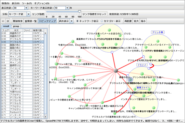The width and height of the screenshot is (185, 123).
Task: Toggle the トピックマップ button
Action: [x=47, y=21]
